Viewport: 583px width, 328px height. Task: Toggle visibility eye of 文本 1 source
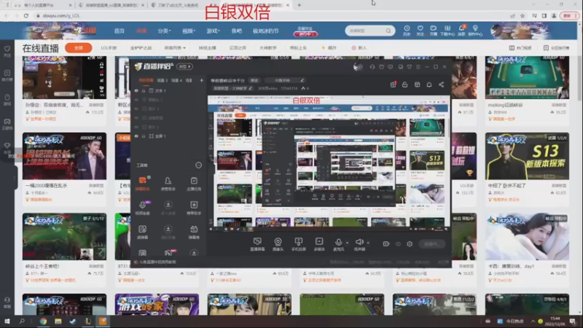pyautogui.click(x=136, y=90)
